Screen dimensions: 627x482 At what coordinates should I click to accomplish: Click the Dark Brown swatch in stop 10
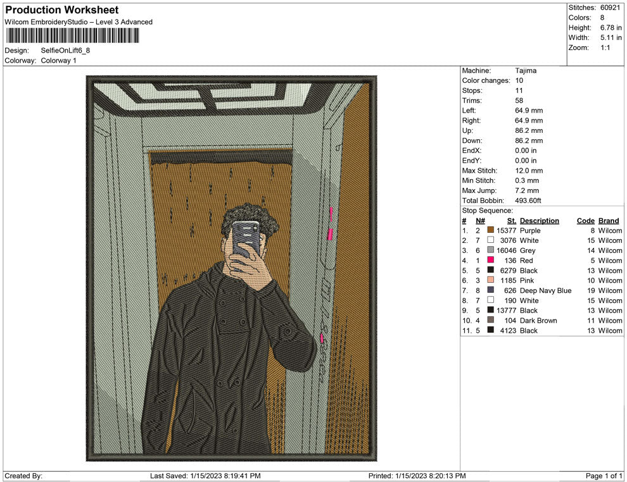pyautogui.click(x=491, y=320)
